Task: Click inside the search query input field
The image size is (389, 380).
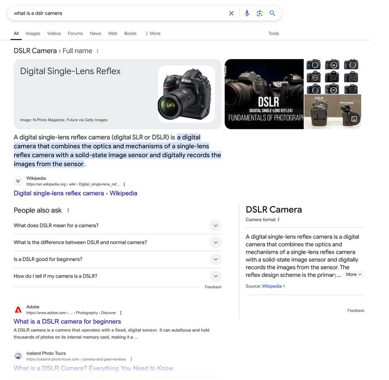Action: (119, 13)
